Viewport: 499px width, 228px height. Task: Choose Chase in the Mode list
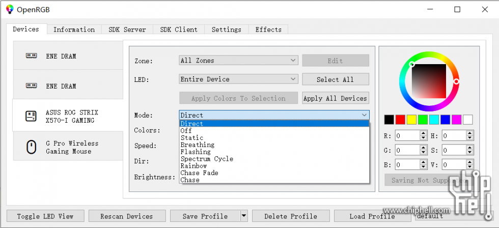(274, 180)
